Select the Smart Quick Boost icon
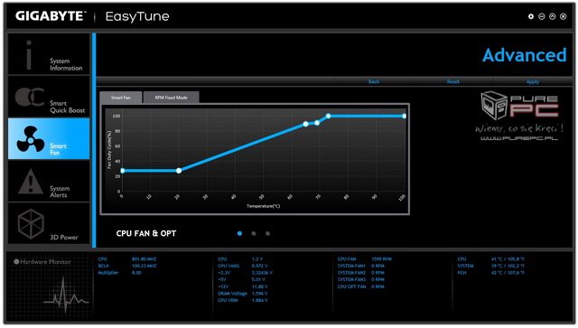 click(x=30, y=97)
